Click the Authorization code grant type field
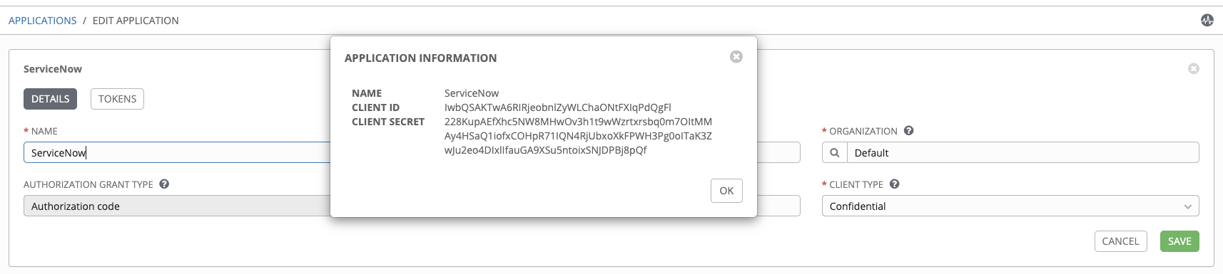 click(177, 206)
